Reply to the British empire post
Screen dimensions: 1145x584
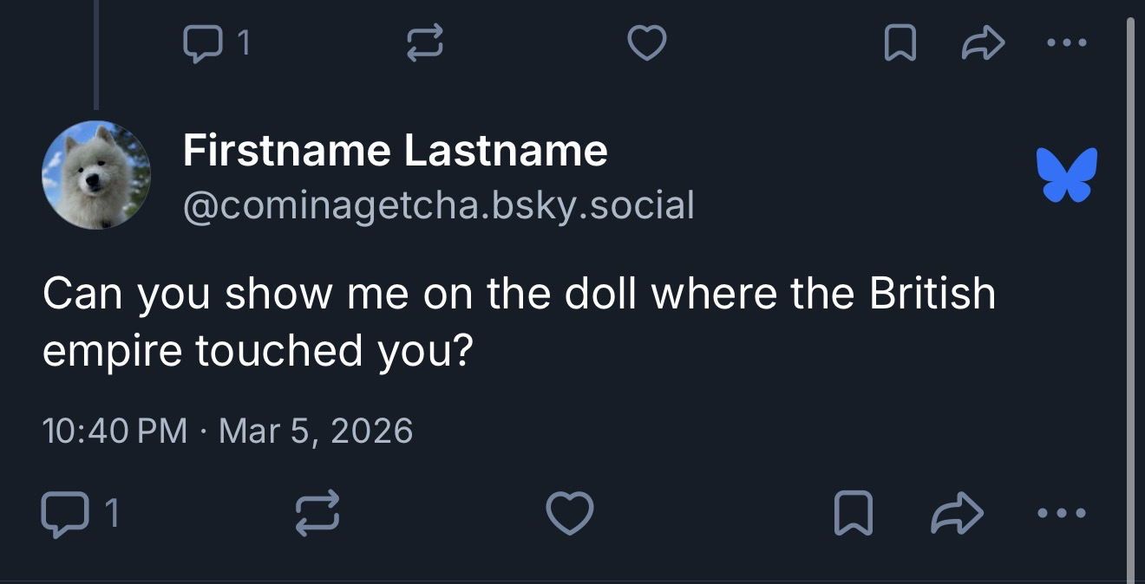(64, 512)
